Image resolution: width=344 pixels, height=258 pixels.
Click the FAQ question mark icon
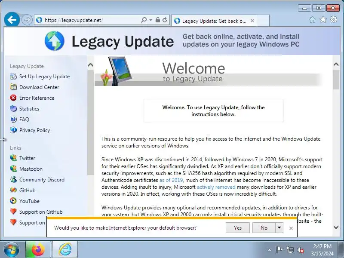[x=13, y=120]
